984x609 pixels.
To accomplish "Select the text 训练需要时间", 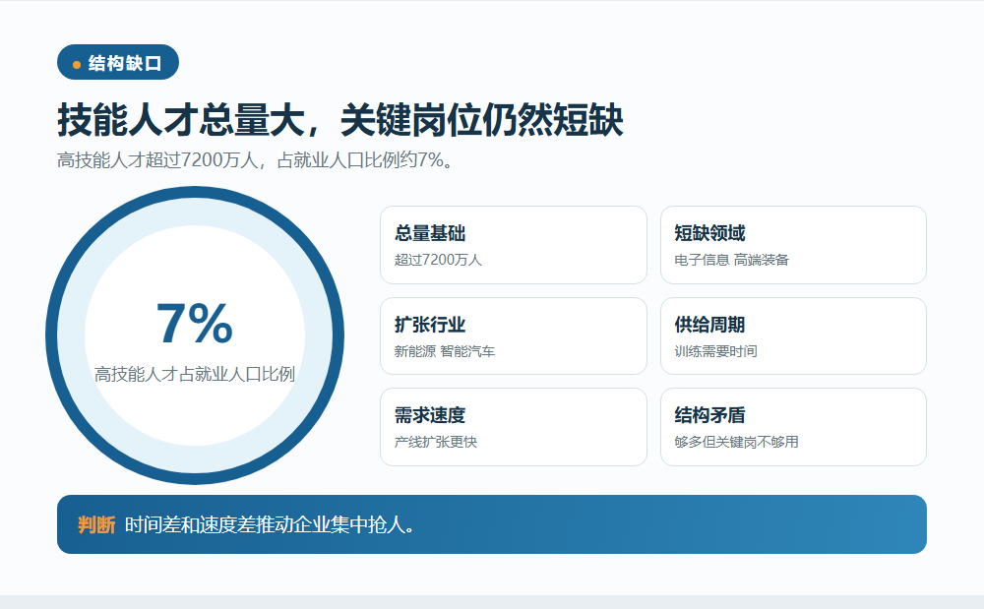I will click(x=716, y=351).
